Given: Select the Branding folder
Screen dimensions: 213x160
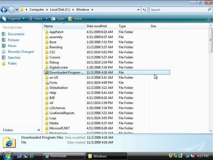Looking at the screenshot, I should tap(56, 47).
